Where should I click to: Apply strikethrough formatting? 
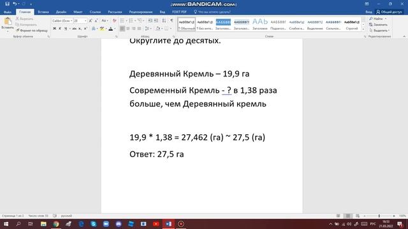(74, 29)
